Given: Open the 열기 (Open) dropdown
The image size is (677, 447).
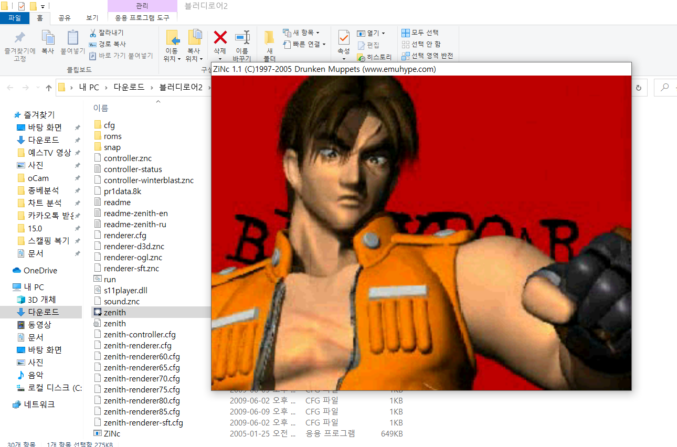Looking at the screenshot, I should [371, 33].
